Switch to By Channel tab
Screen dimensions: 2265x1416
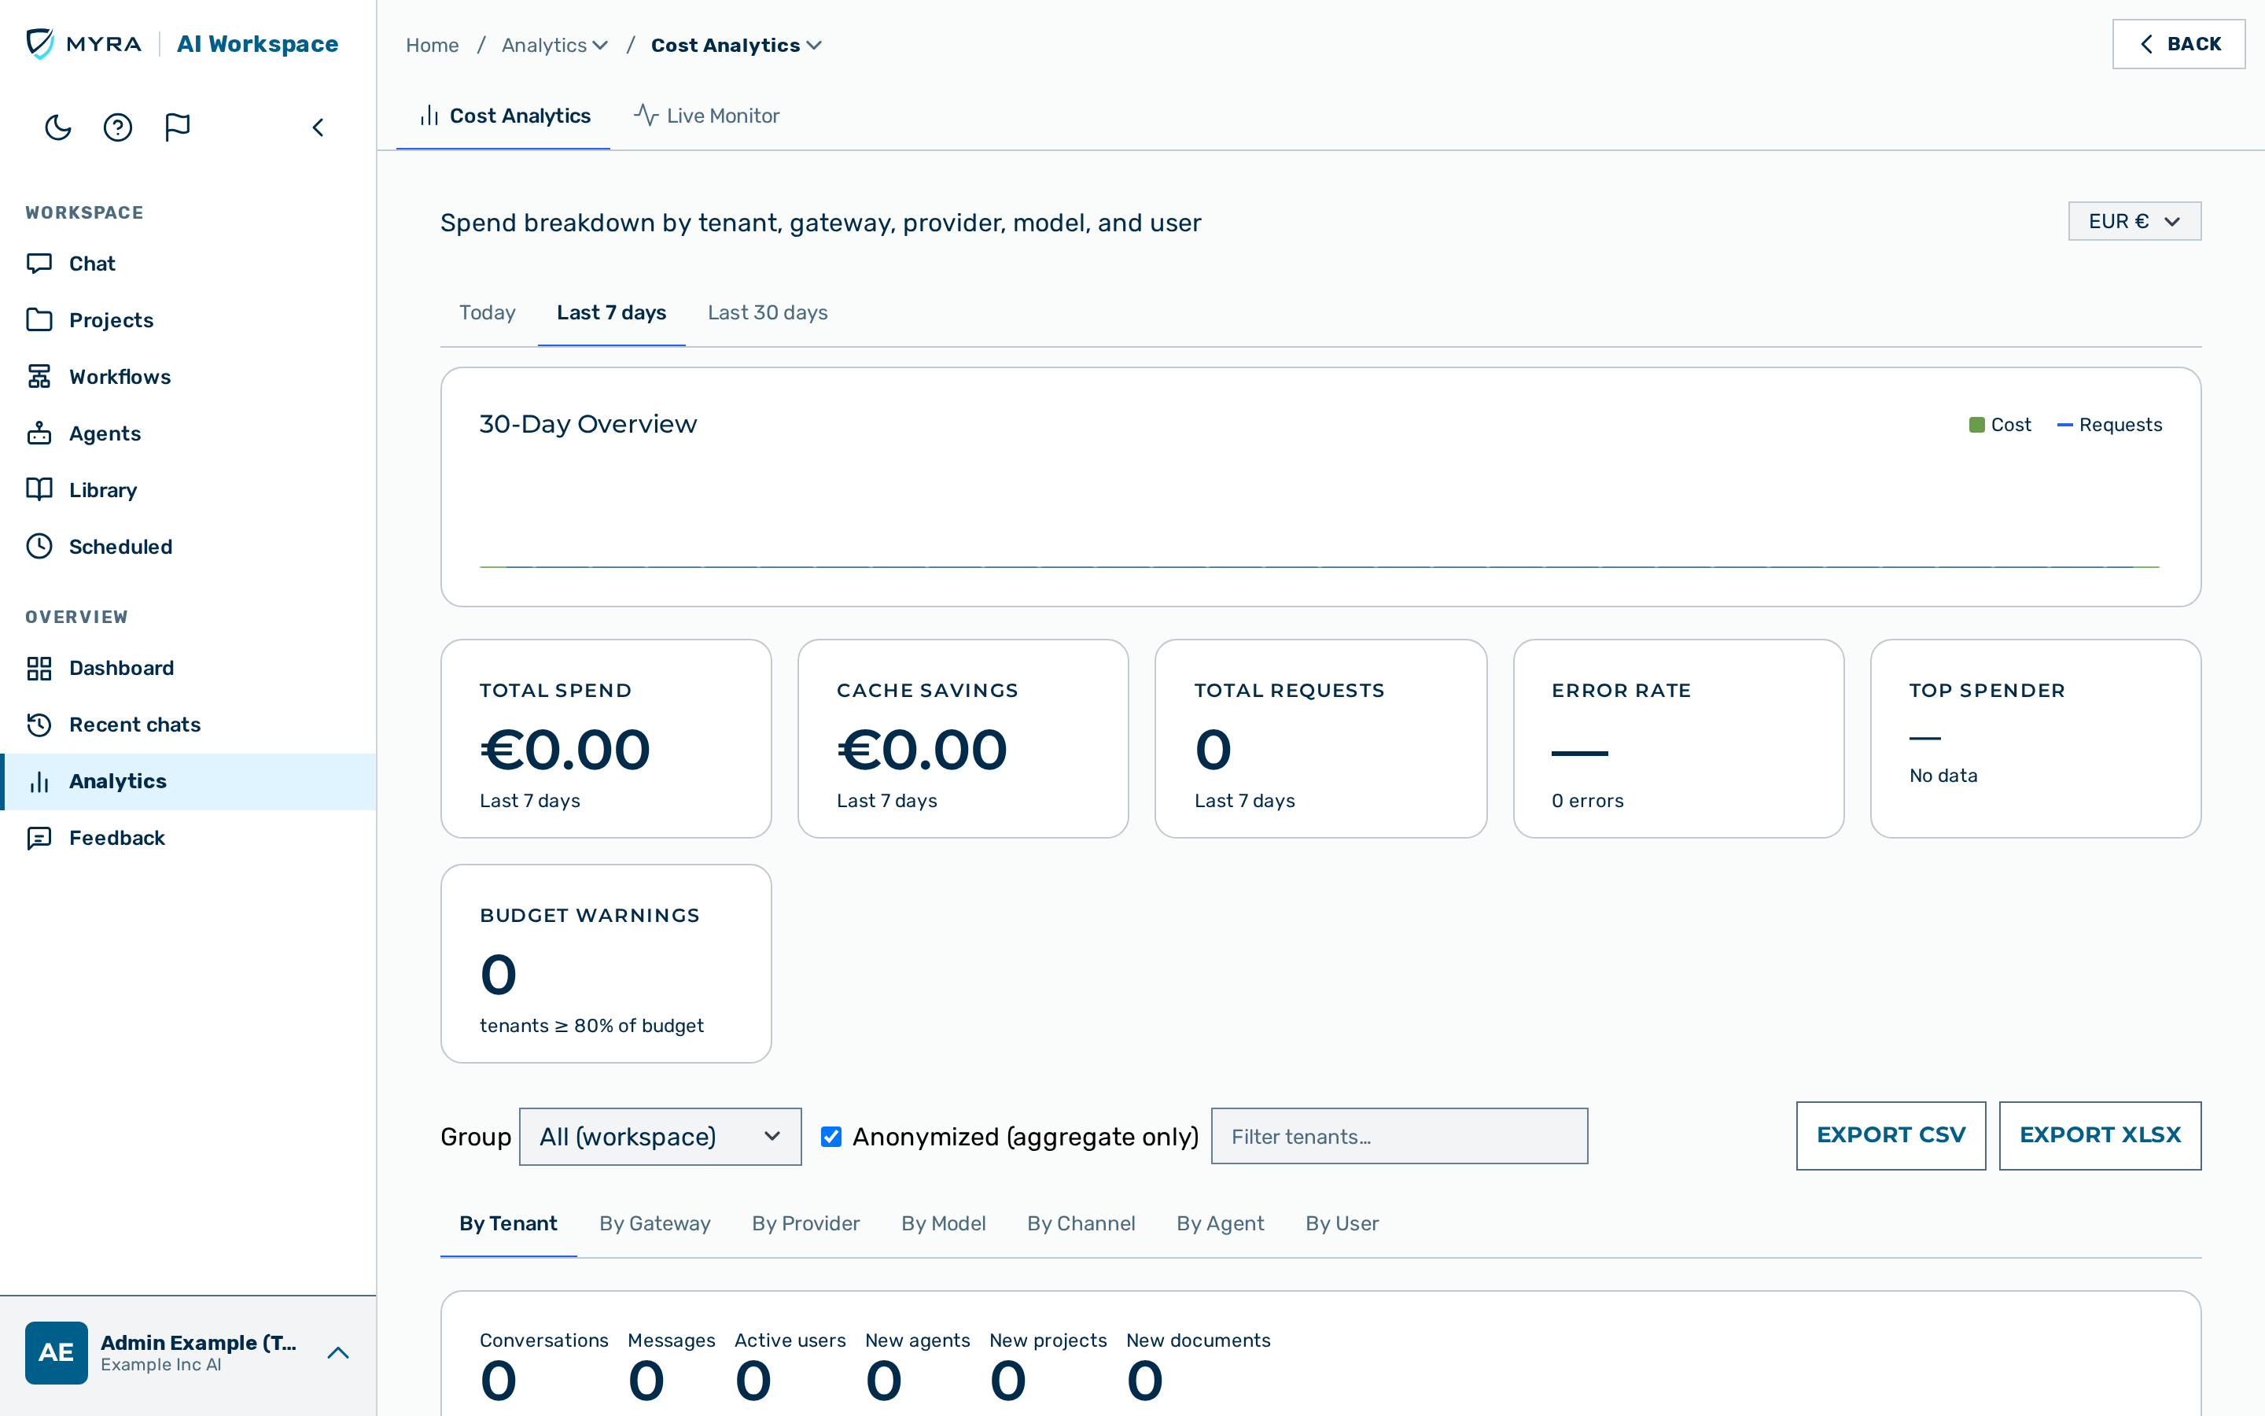click(1081, 1223)
